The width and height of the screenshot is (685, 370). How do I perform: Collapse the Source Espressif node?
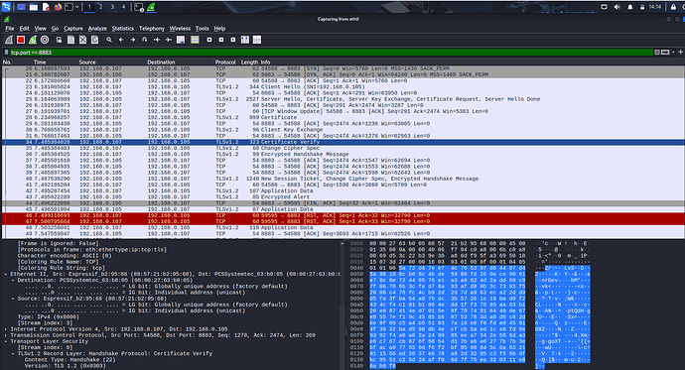(13, 299)
